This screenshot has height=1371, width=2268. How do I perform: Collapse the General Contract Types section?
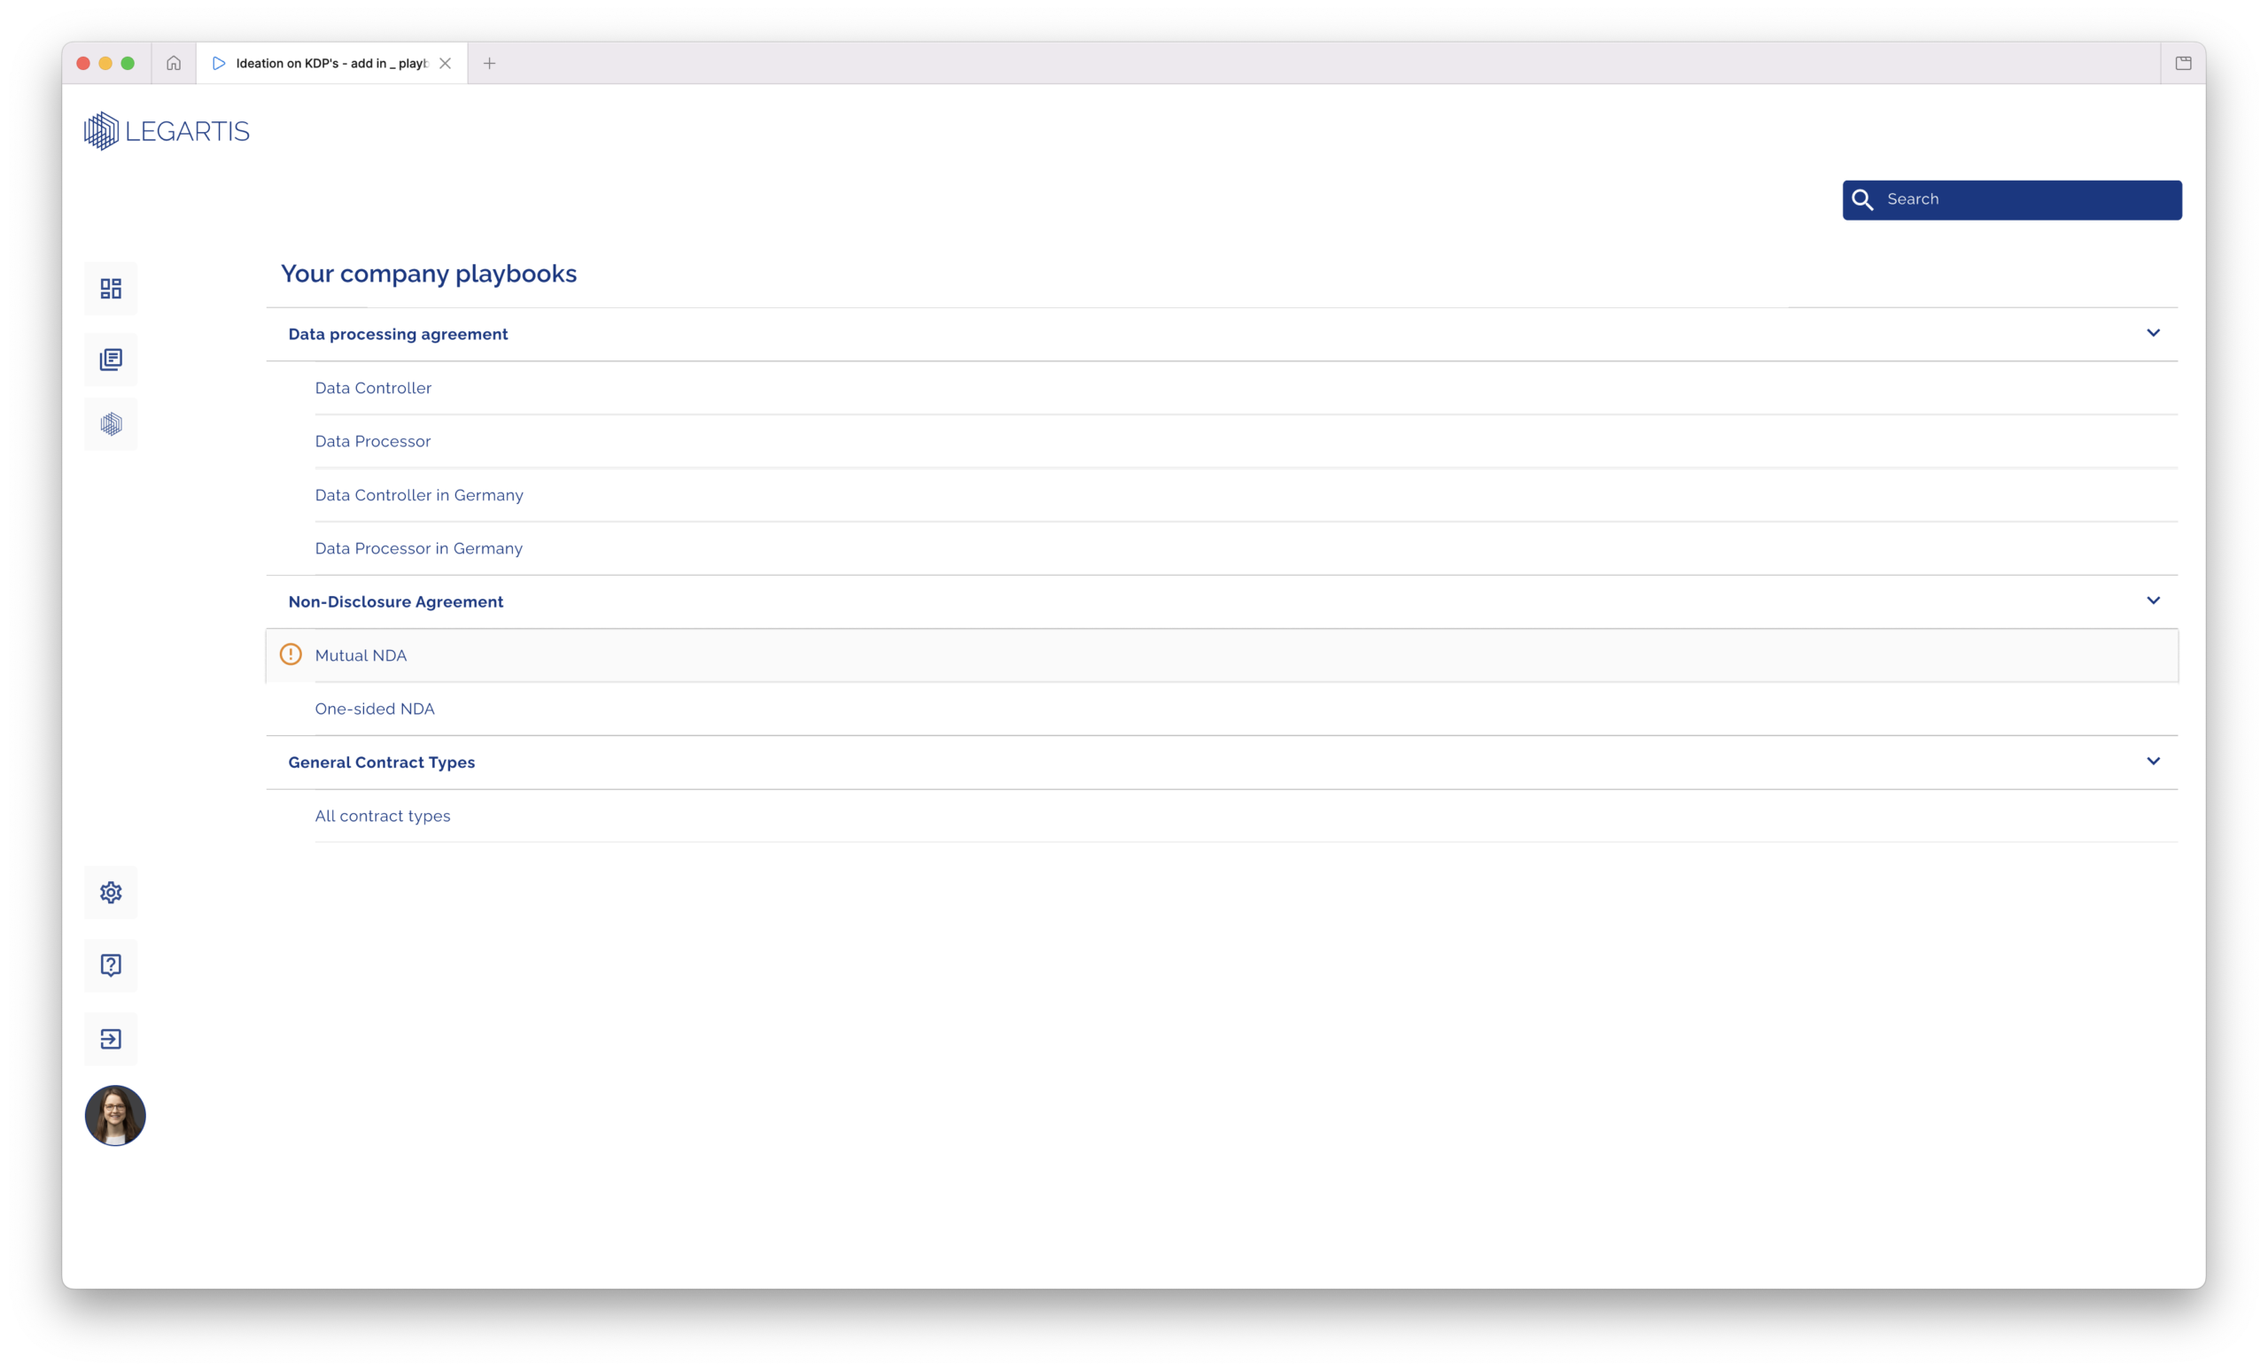tap(2153, 762)
